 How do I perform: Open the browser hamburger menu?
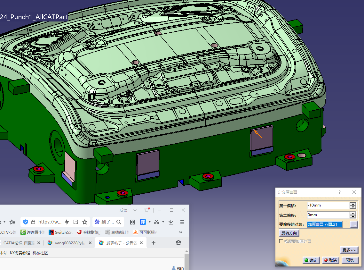pos(182,222)
